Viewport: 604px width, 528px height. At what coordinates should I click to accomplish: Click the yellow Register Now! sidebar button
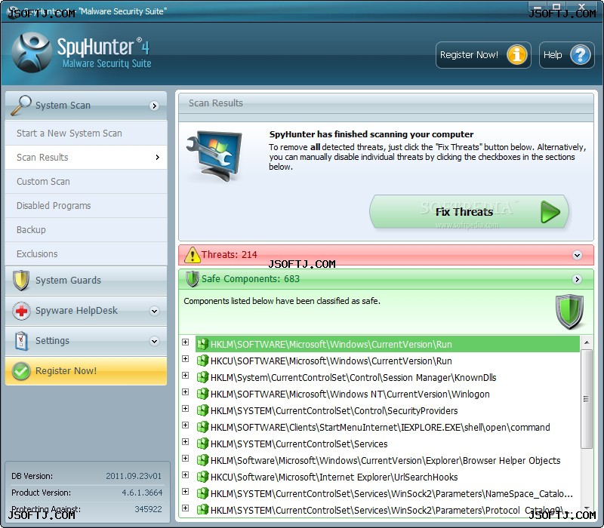click(86, 371)
